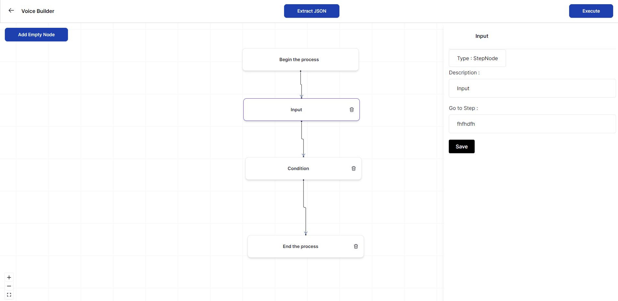Select the Condition node
Viewport: 618px width, 301px height.
(x=298, y=168)
